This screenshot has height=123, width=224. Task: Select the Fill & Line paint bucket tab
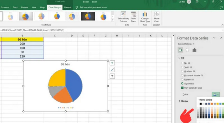180,50
